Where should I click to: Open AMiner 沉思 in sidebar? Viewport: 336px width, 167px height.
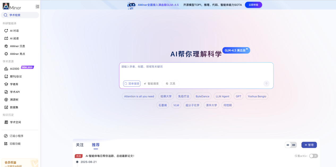[x=17, y=46]
